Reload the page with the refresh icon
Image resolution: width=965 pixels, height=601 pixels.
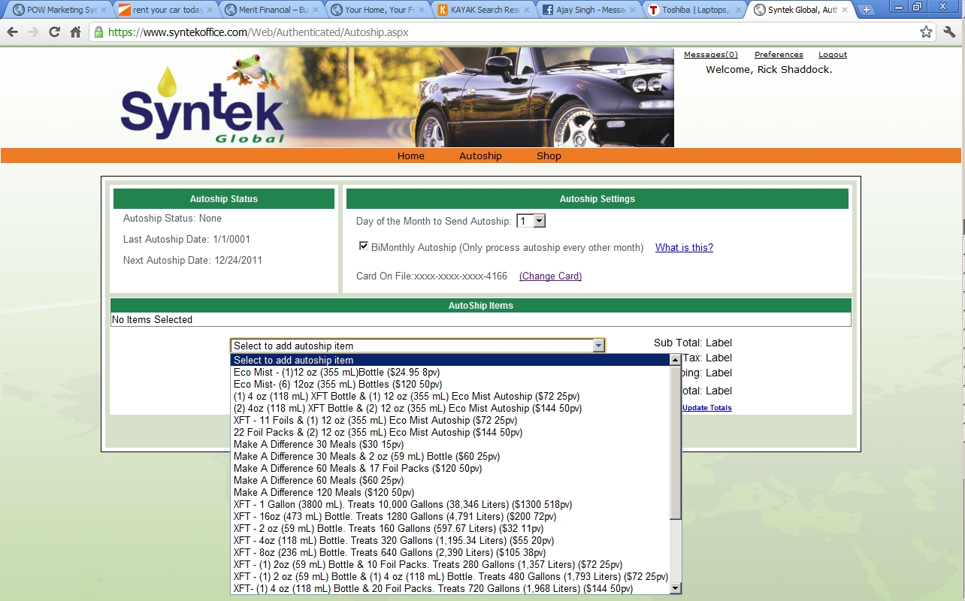coord(54,32)
